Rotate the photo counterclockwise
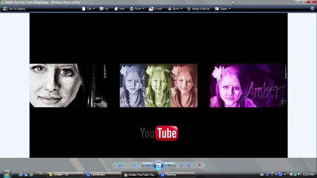The height and width of the screenshot is (178, 317). pos(181,165)
